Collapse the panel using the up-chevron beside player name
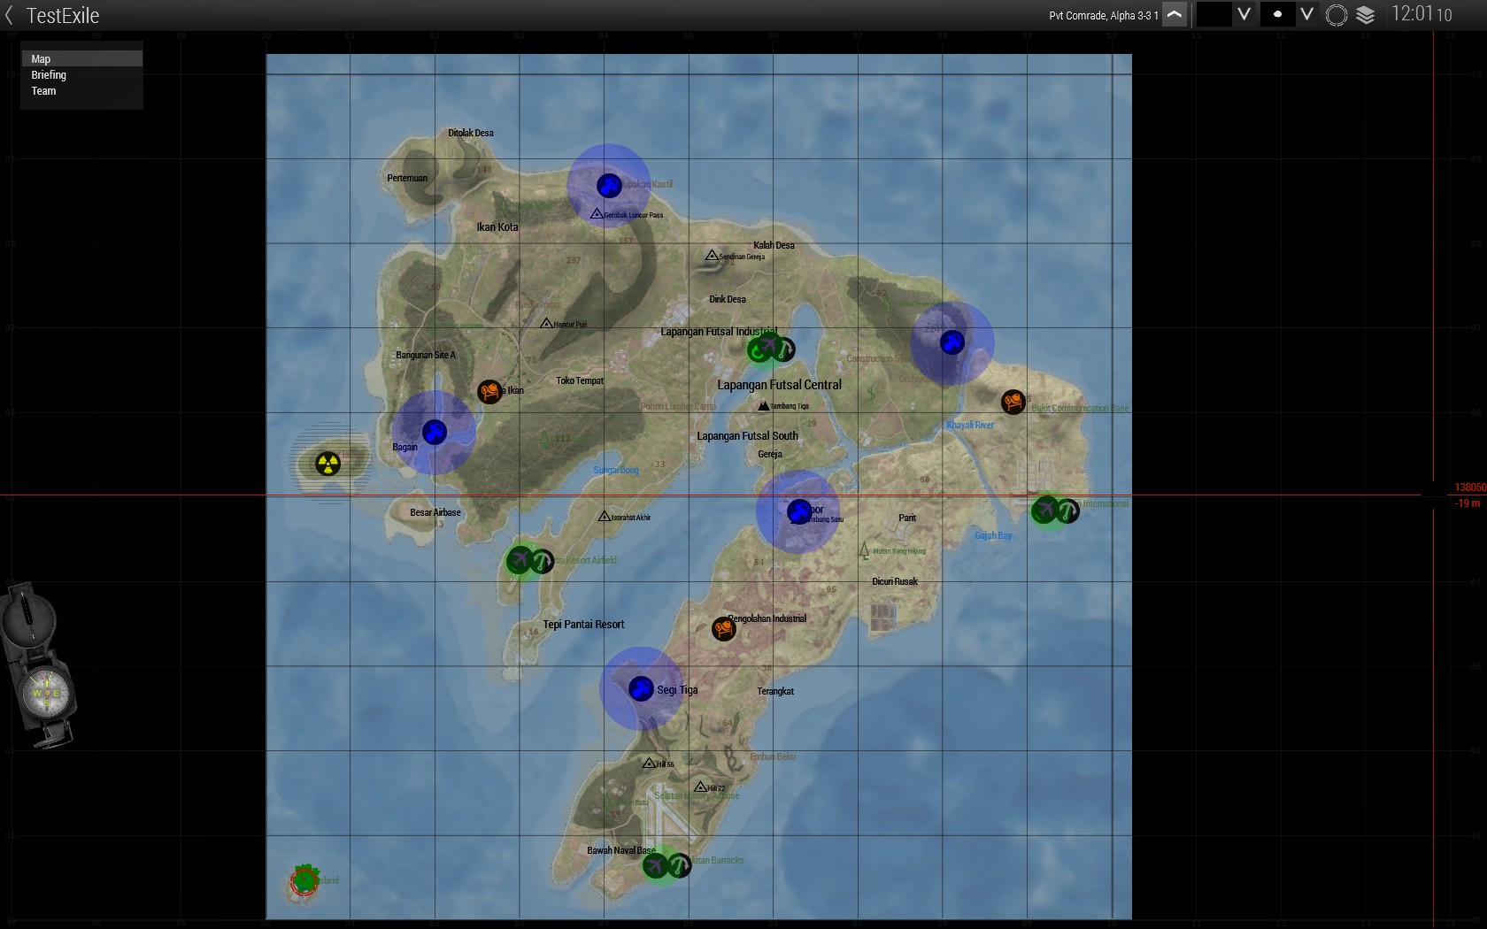The image size is (1487, 929). click(x=1175, y=15)
